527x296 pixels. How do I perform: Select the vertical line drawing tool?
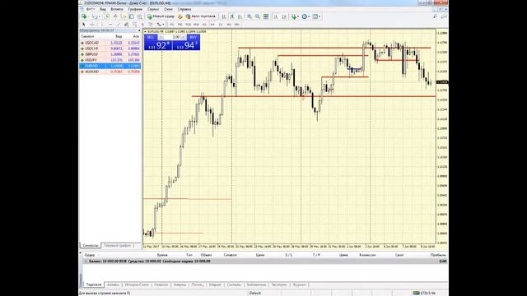[102, 25]
